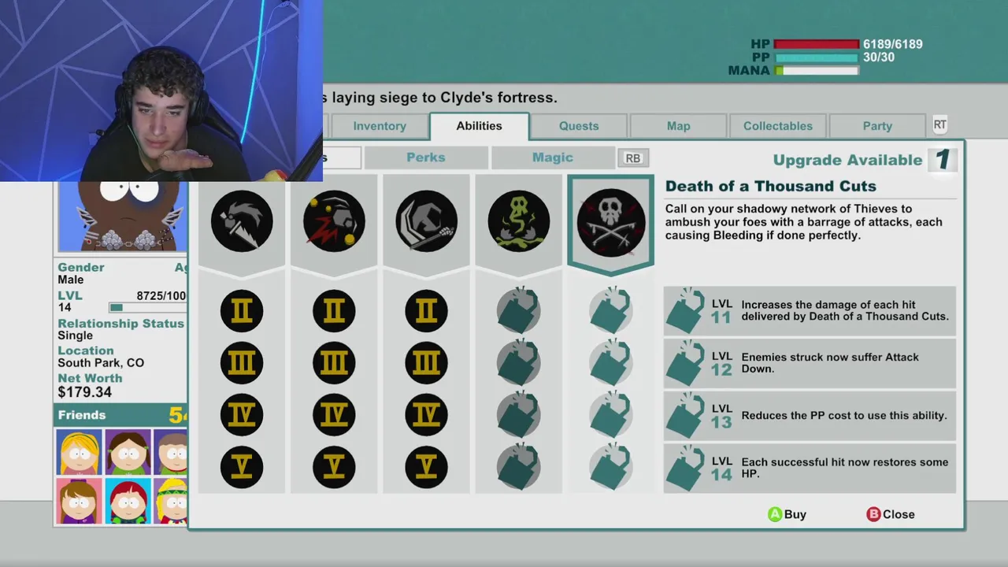Screen dimensions: 1008x567
Task: Select the green skull poison ability icon
Action: [x=519, y=221]
